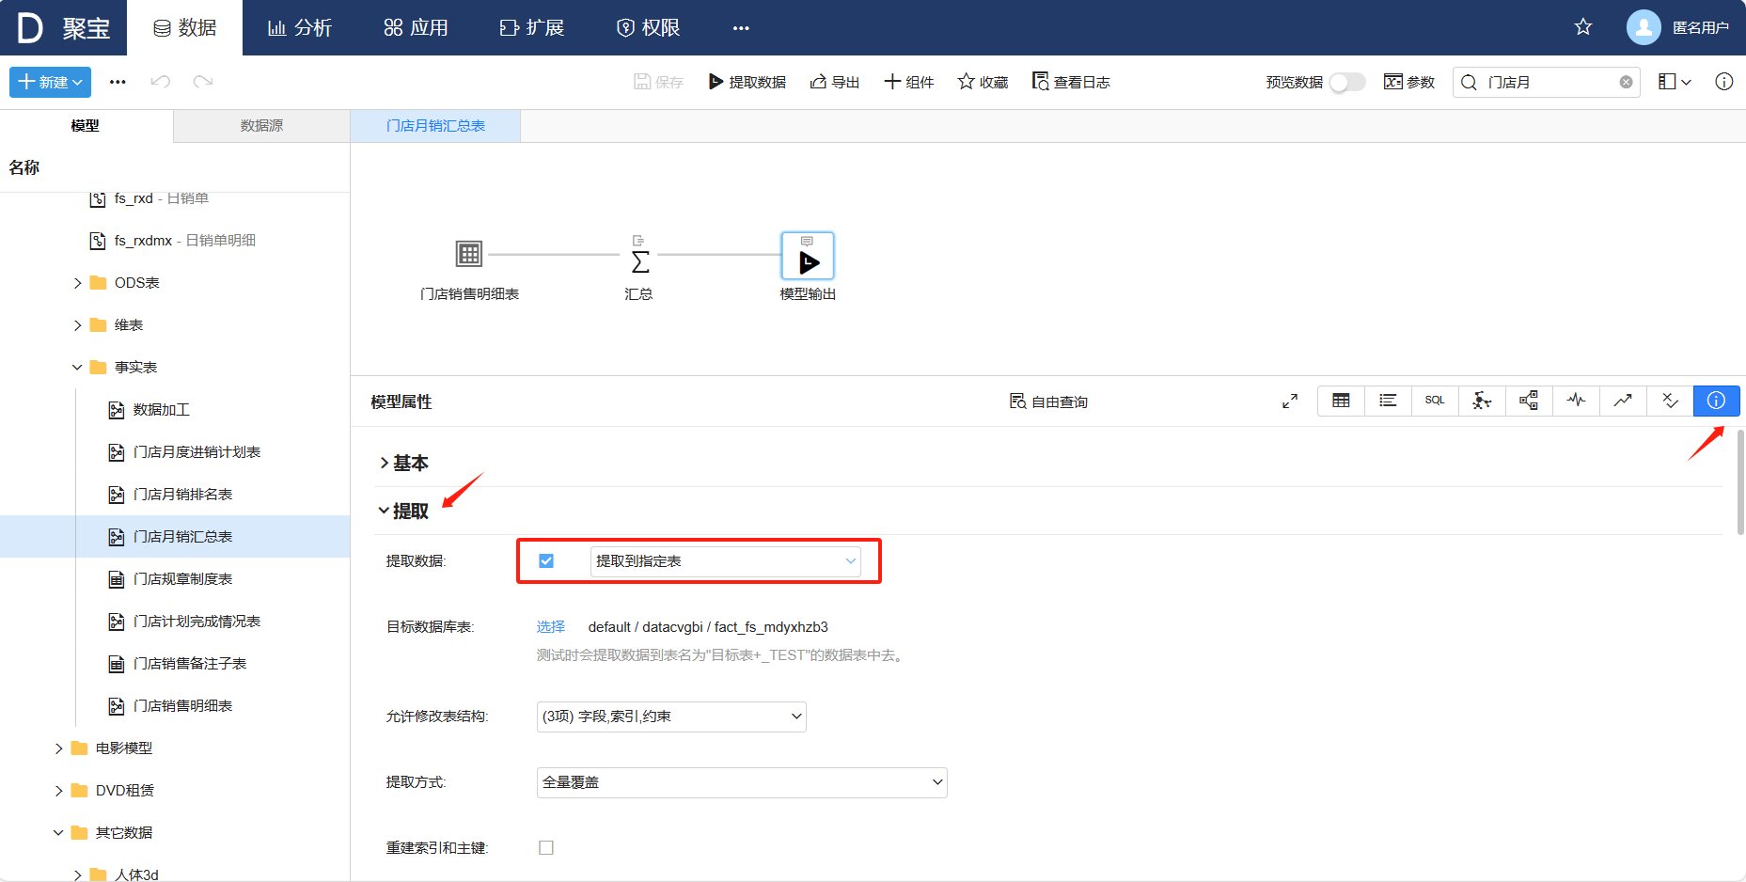This screenshot has width=1746, height=882.
Task: Open 查看日志 log viewer
Action: [1071, 82]
